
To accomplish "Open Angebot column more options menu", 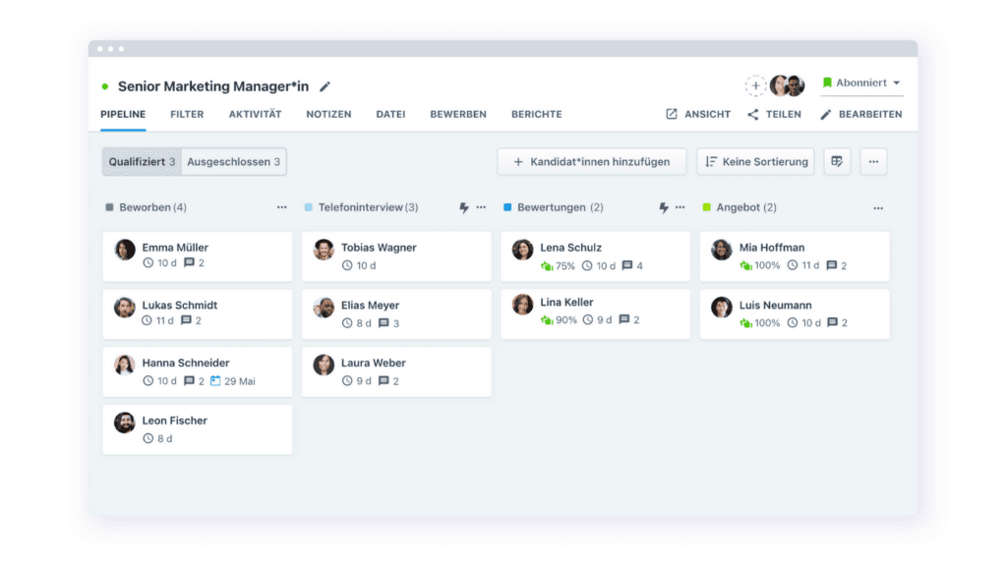I will click(878, 208).
